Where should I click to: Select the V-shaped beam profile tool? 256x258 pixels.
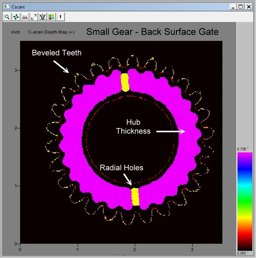click(42, 17)
